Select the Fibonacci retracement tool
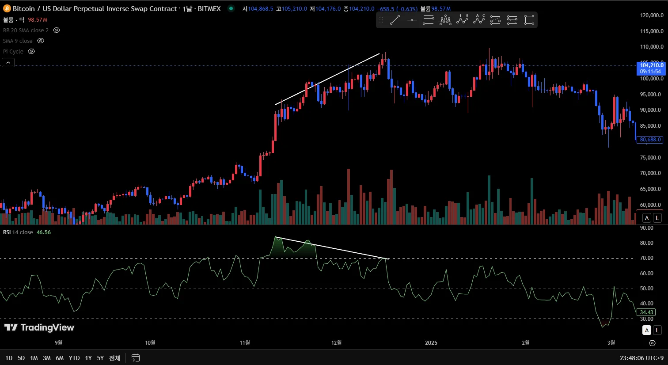 point(429,20)
